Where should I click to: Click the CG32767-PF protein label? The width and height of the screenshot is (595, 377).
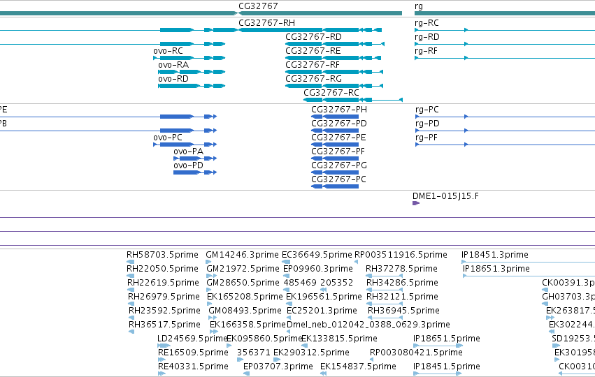click(x=338, y=151)
